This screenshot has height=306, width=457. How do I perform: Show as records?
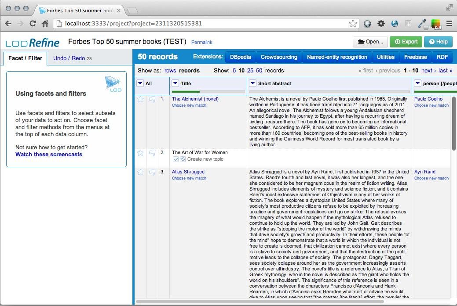[189, 70]
